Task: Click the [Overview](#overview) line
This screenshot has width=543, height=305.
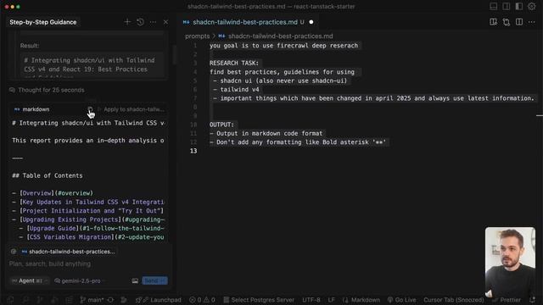Action: point(53,193)
